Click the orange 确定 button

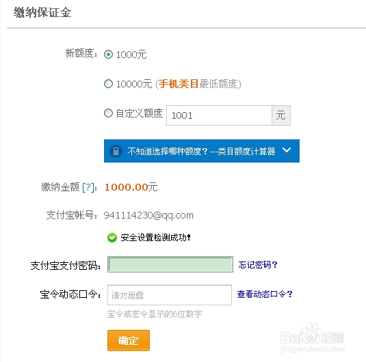click(129, 340)
